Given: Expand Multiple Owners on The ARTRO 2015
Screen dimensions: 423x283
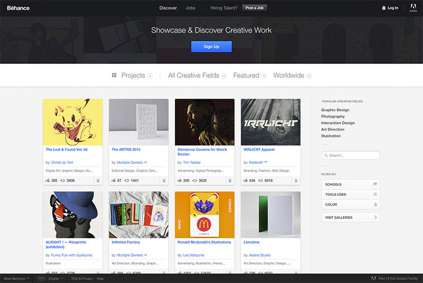Looking at the screenshot, I should pyautogui.click(x=146, y=162).
